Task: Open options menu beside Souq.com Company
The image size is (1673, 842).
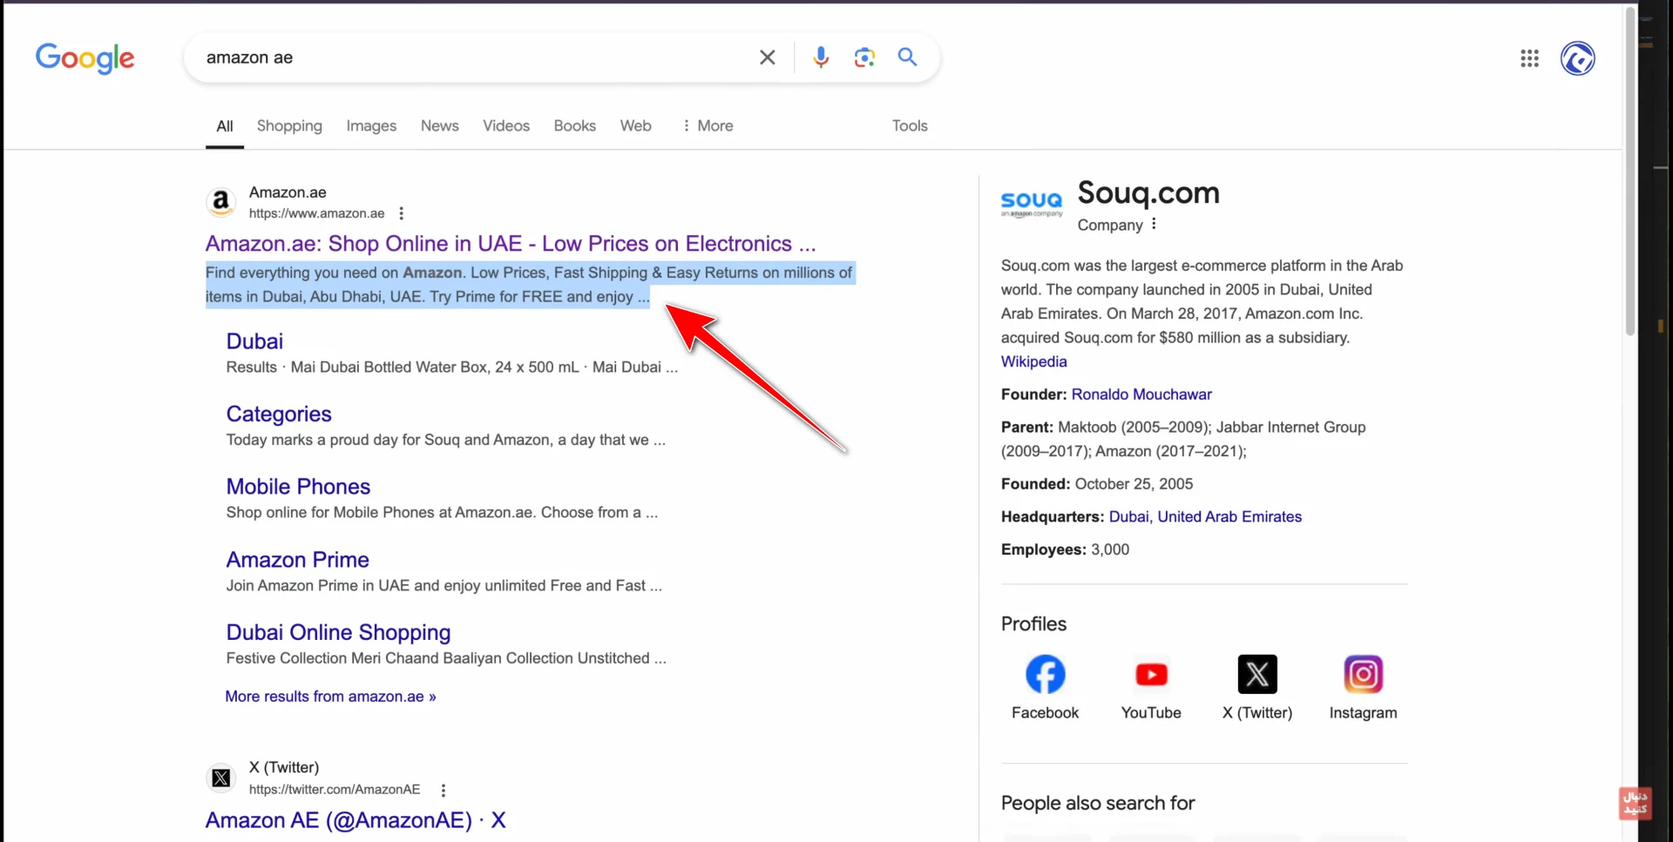Action: tap(1154, 224)
